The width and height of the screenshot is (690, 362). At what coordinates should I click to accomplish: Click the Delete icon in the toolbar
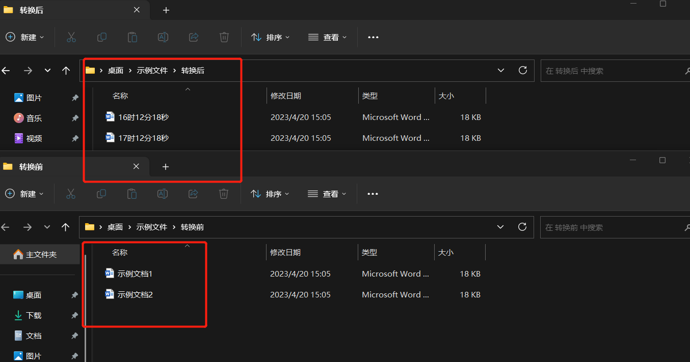(224, 37)
